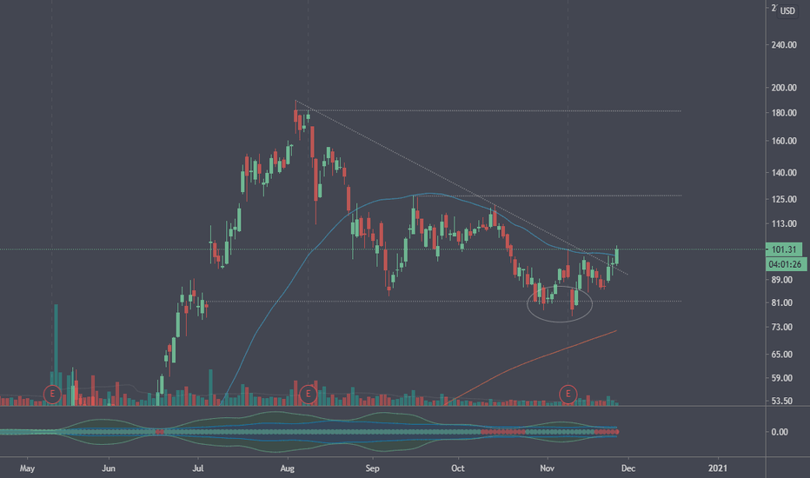
Task: Click the 200.00 price axis label
Action: 784,88
